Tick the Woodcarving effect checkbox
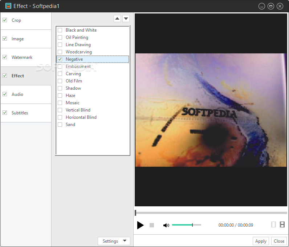Screen dimensions: 289x247 tap(60, 52)
